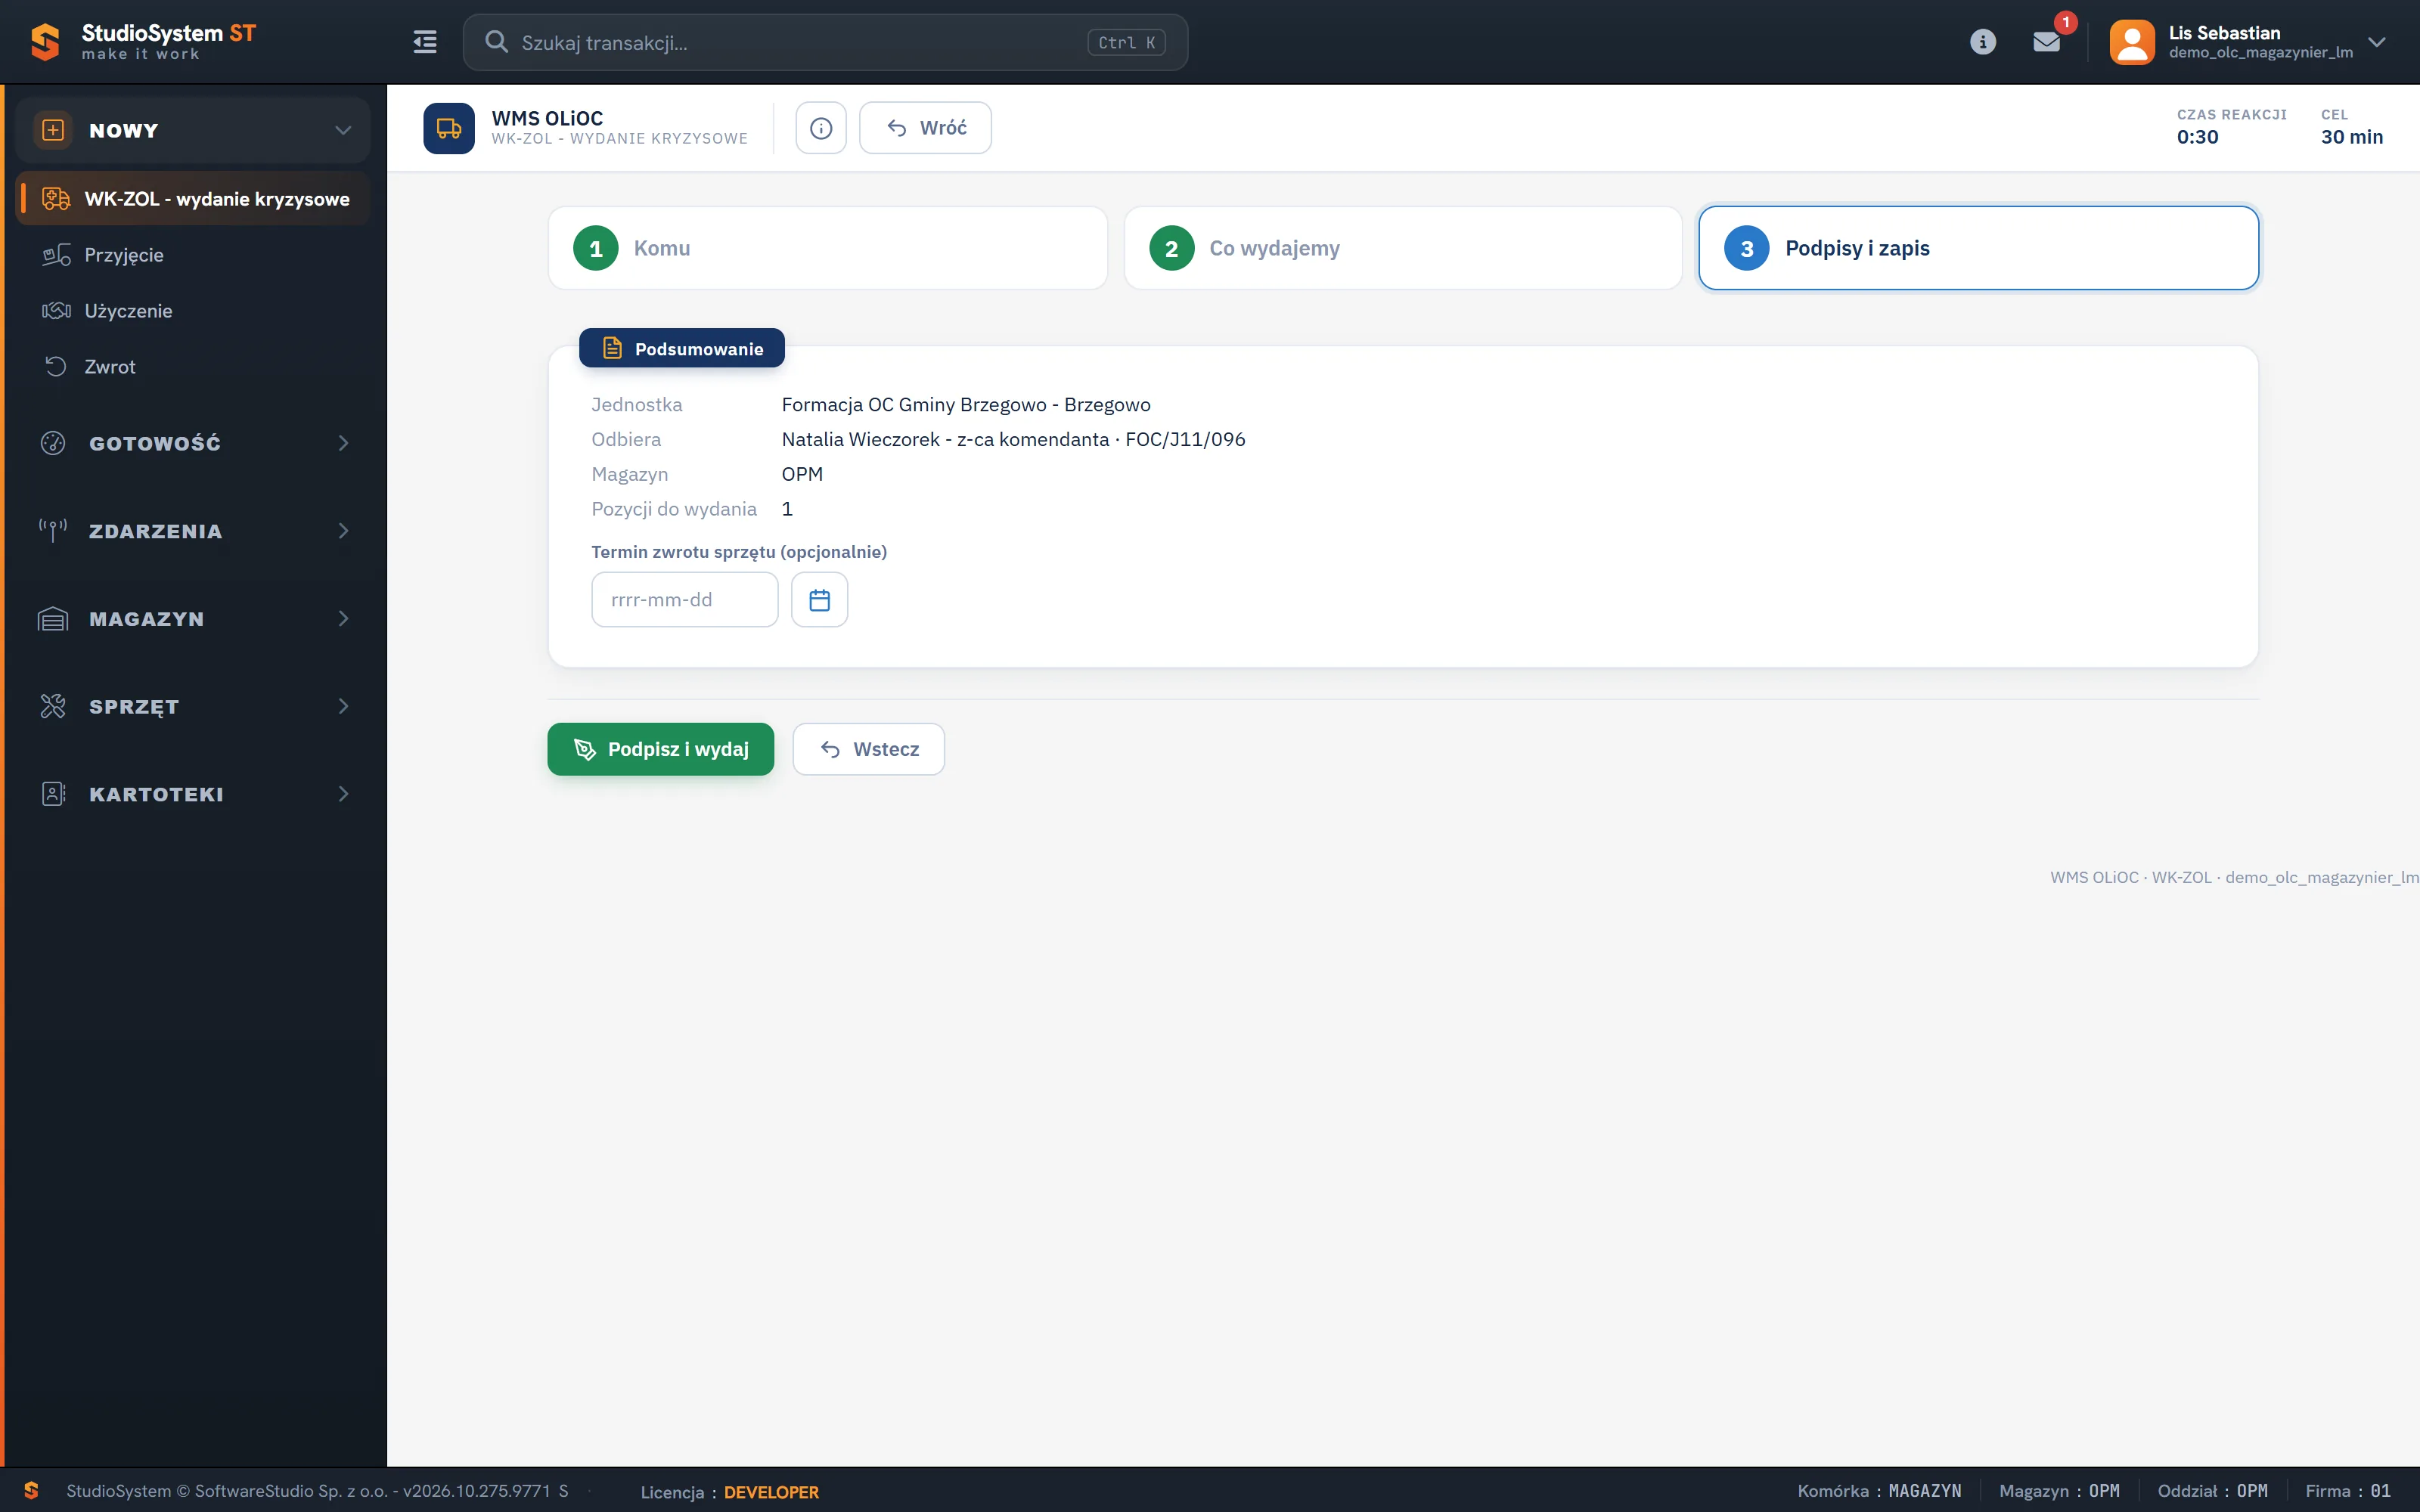The height and width of the screenshot is (1512, 2420).
Task: Click the footer StudioSystem S icon
Action: (31, 1490)
